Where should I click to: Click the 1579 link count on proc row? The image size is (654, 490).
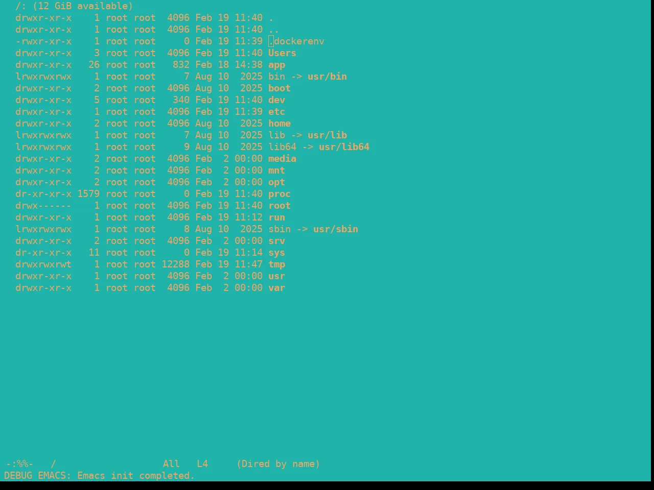(x=88, y=194)
